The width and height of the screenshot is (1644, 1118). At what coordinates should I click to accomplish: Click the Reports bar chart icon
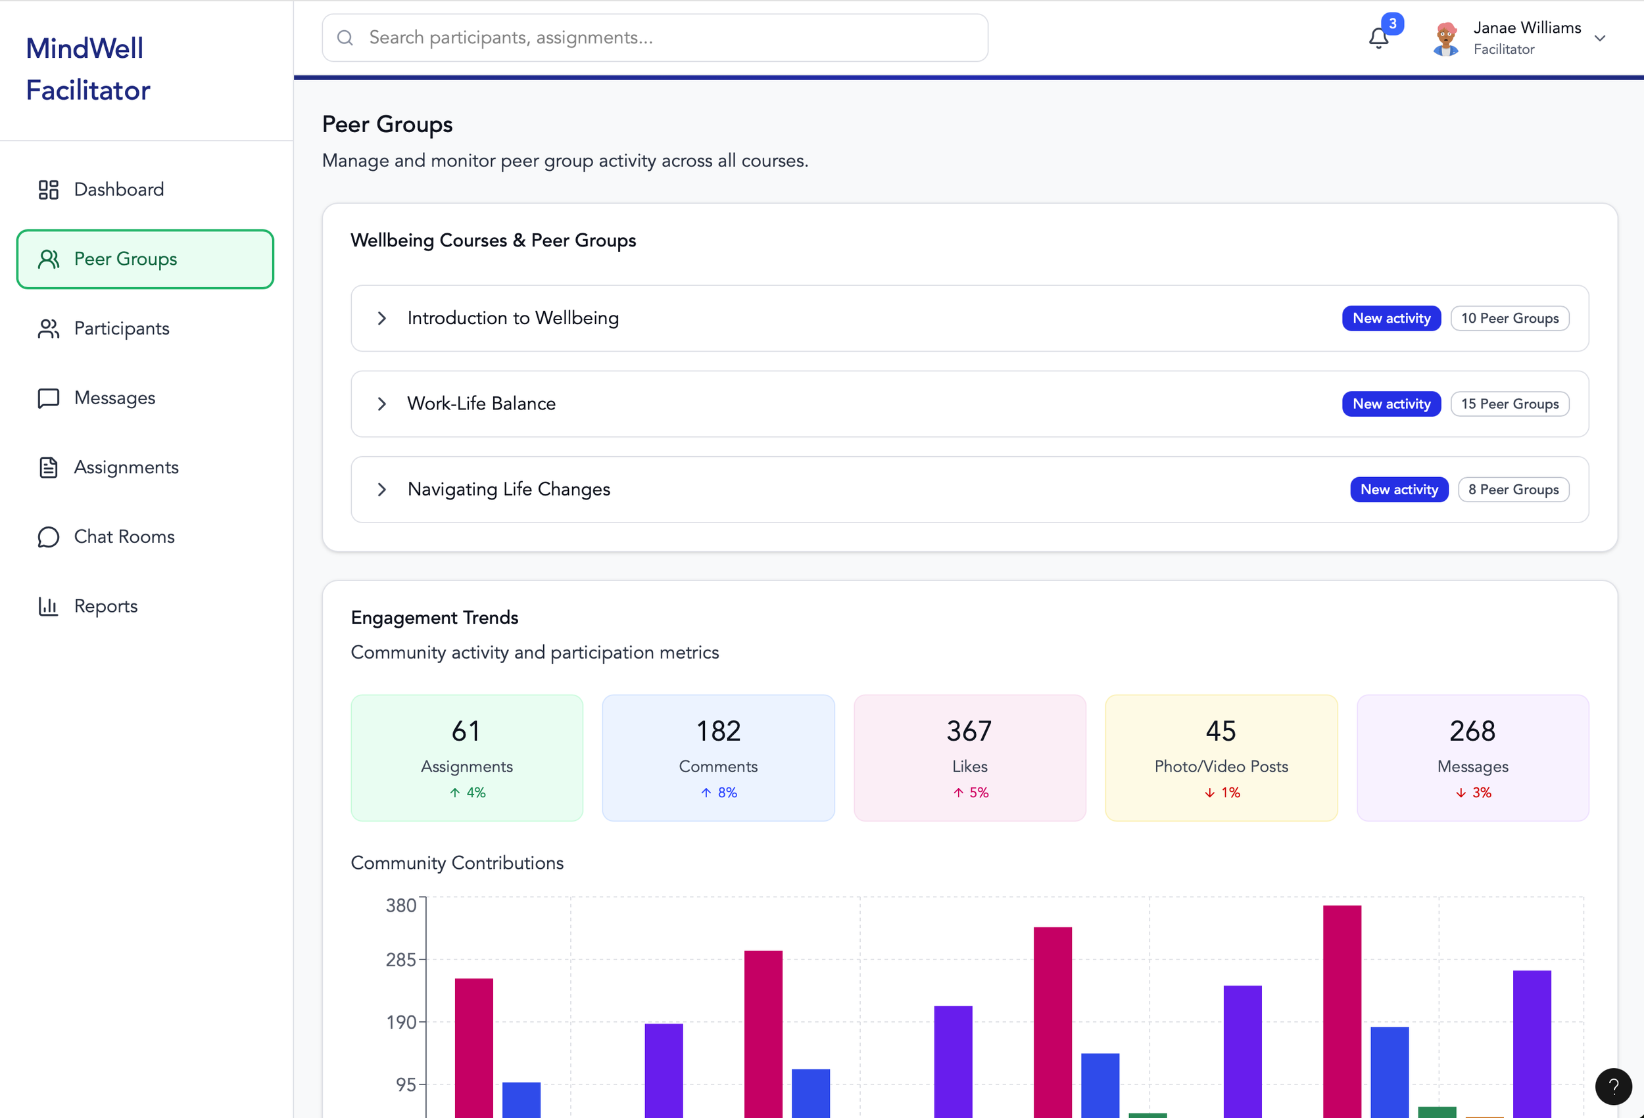coord(48,606)
